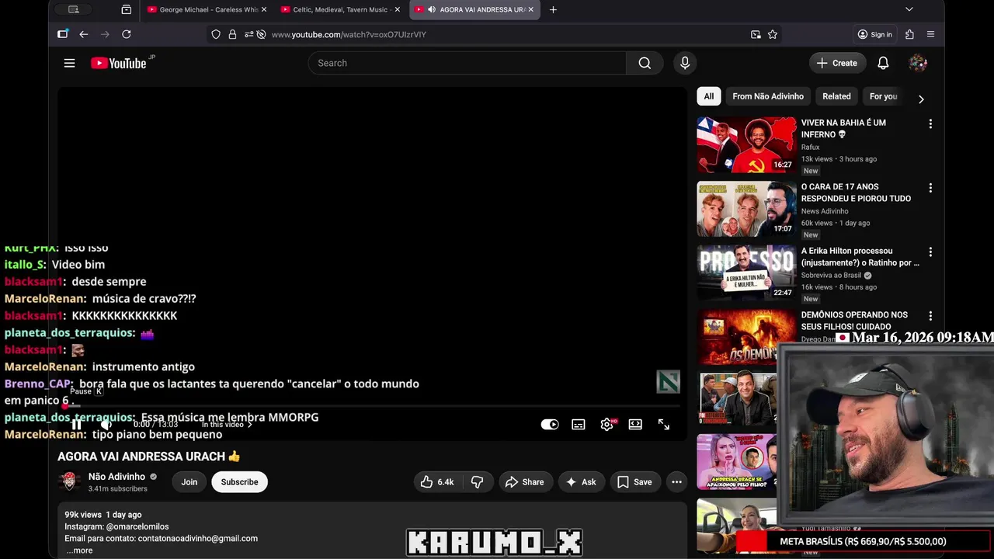Show more filter chips with arrow
The height and width of the screenshot is (559, 994).
921,99
